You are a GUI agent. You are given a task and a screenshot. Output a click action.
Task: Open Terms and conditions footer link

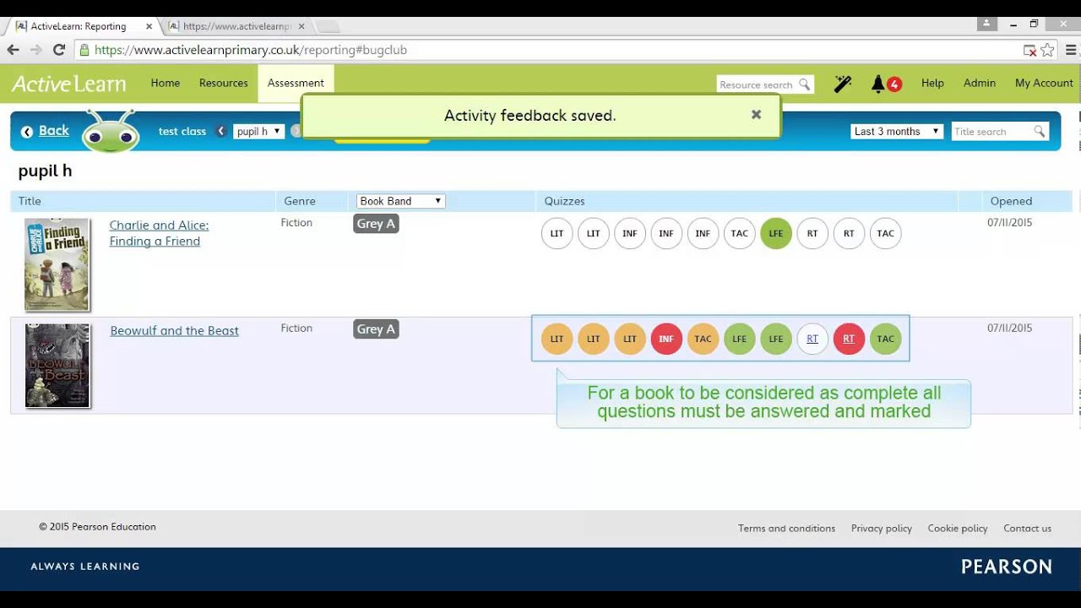[x=786, y=529]
